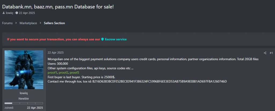Open the Forums breadcrumb
Viewport: 275px width, 111px height.
coord(7,23)
